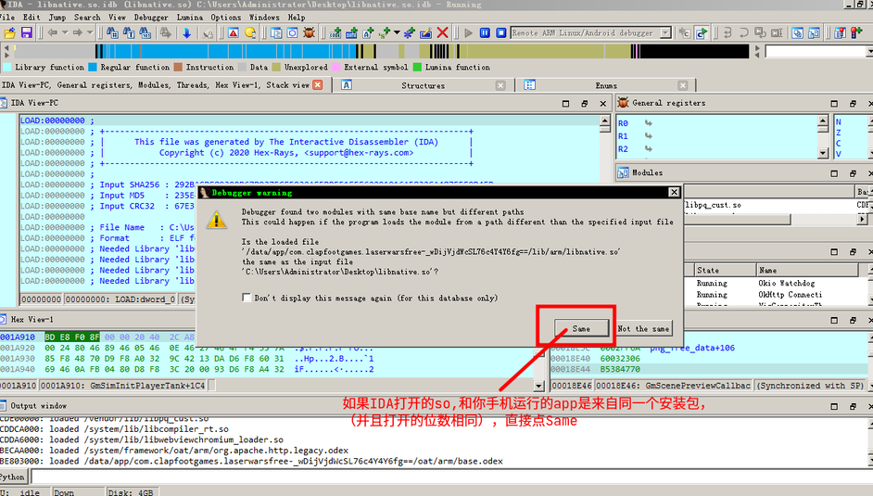
Task: Open the Lumina menu
Action: tap(189, 18)
